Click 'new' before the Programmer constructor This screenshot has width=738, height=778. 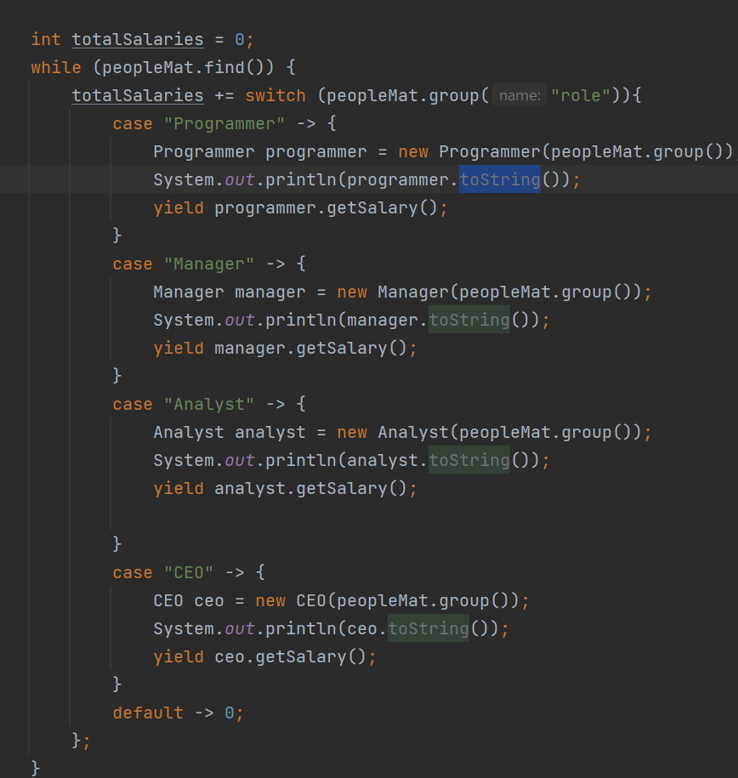click(x=413, y=151)
